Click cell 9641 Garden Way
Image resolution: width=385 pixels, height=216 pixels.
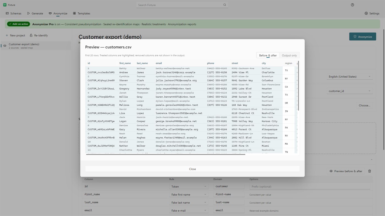242,80
